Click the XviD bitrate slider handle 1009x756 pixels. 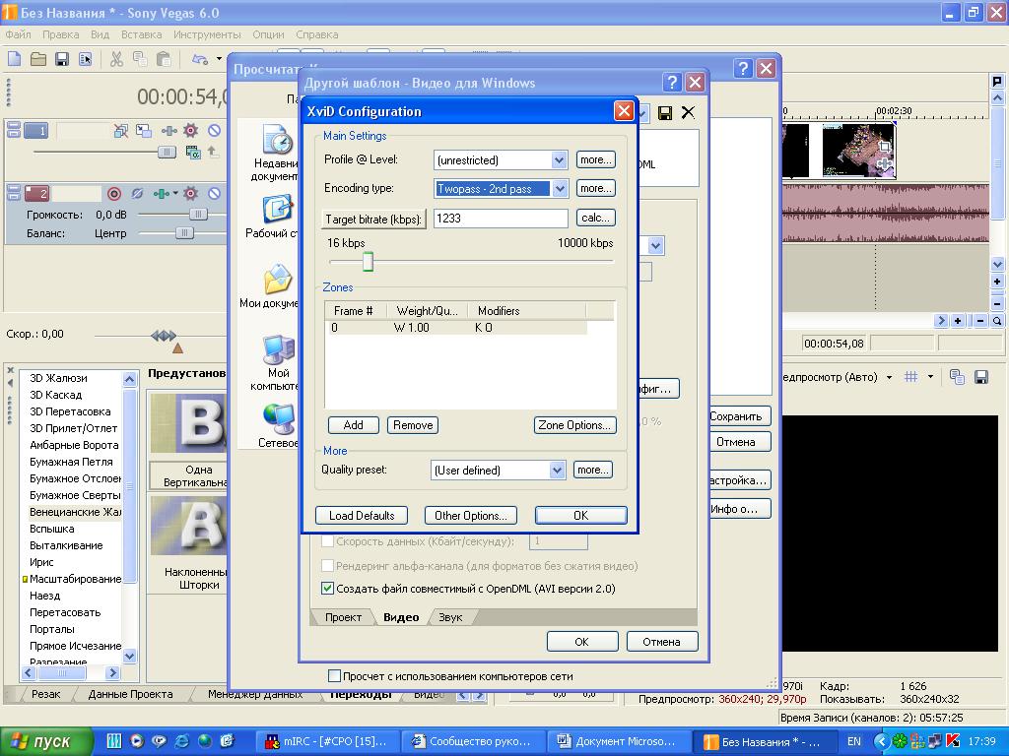coord(368,262)
